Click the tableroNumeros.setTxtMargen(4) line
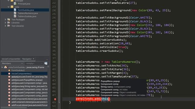 point(102,73)
